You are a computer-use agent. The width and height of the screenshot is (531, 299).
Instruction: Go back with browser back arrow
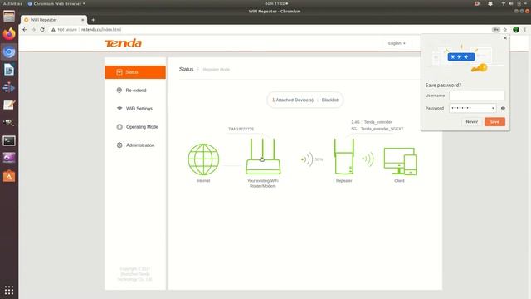[24, 30]
